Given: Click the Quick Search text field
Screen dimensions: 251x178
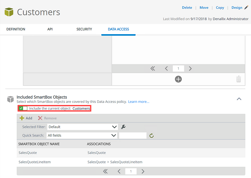Looking at the screenshot, I should [x=133, y=135].
